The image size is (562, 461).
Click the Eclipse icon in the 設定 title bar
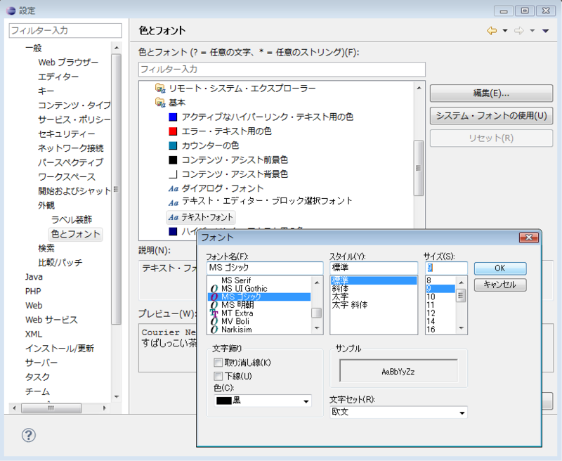pos(11,11)
